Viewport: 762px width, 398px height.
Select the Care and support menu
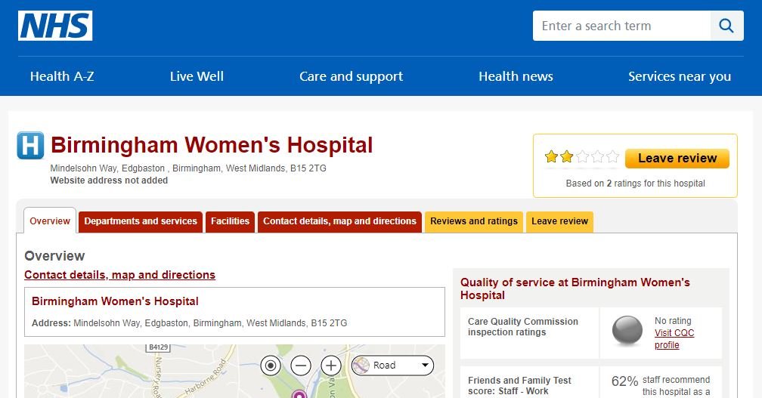[351, 76]
